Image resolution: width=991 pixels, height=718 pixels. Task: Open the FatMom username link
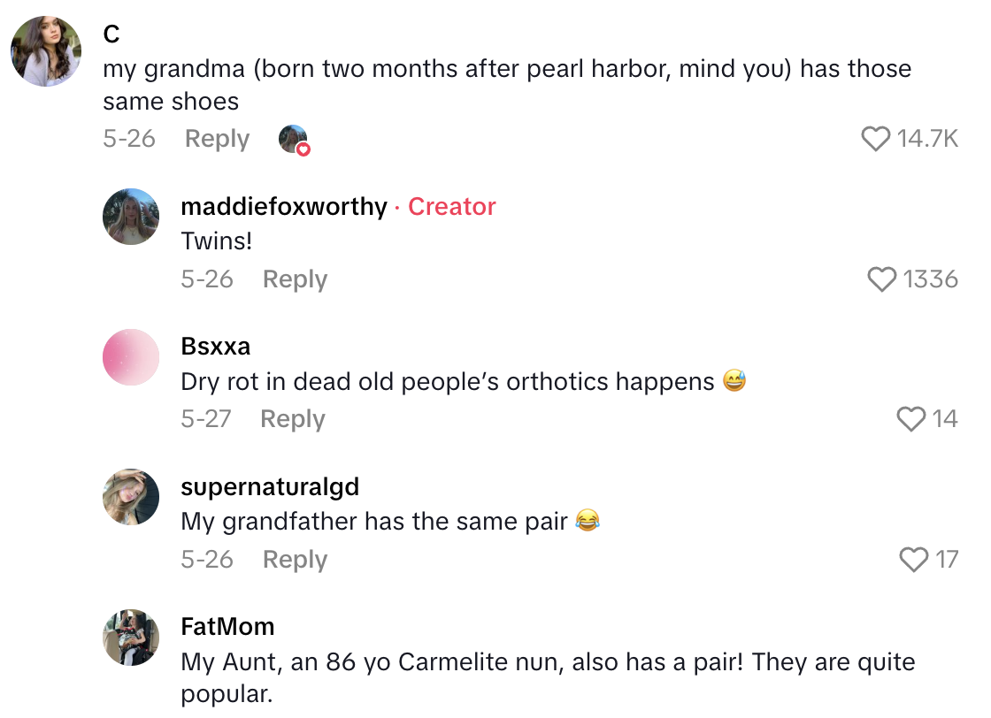click(227, 627)
